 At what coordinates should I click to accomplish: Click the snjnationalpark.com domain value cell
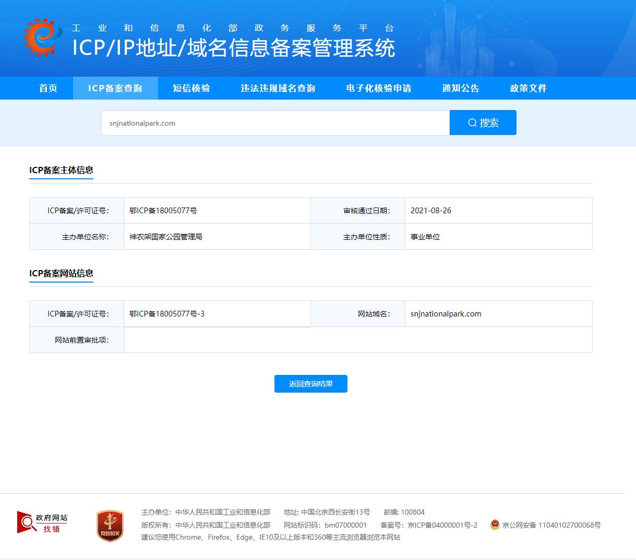(446, 314)
